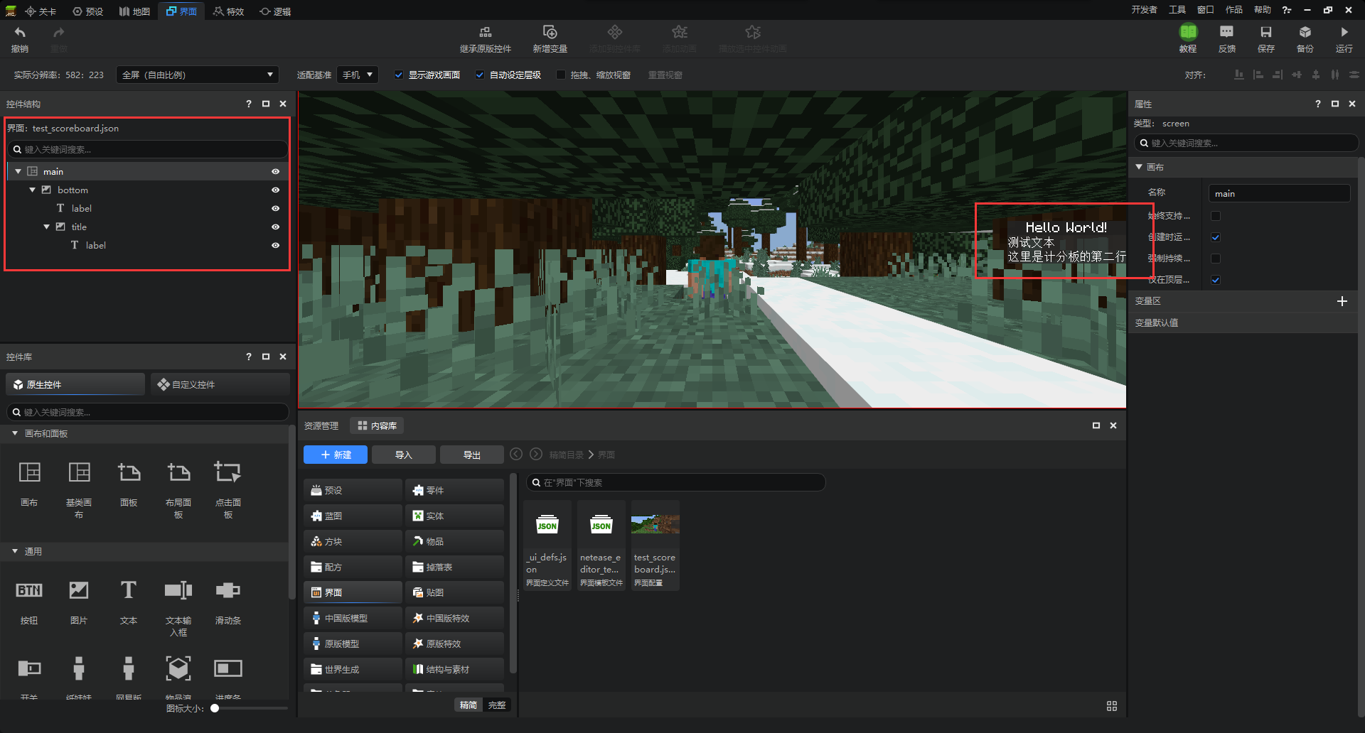Enable 拖拽、缩放视窗 checkbox
The width and height of the screenshot is (1365, 733).
coord(561,75)
